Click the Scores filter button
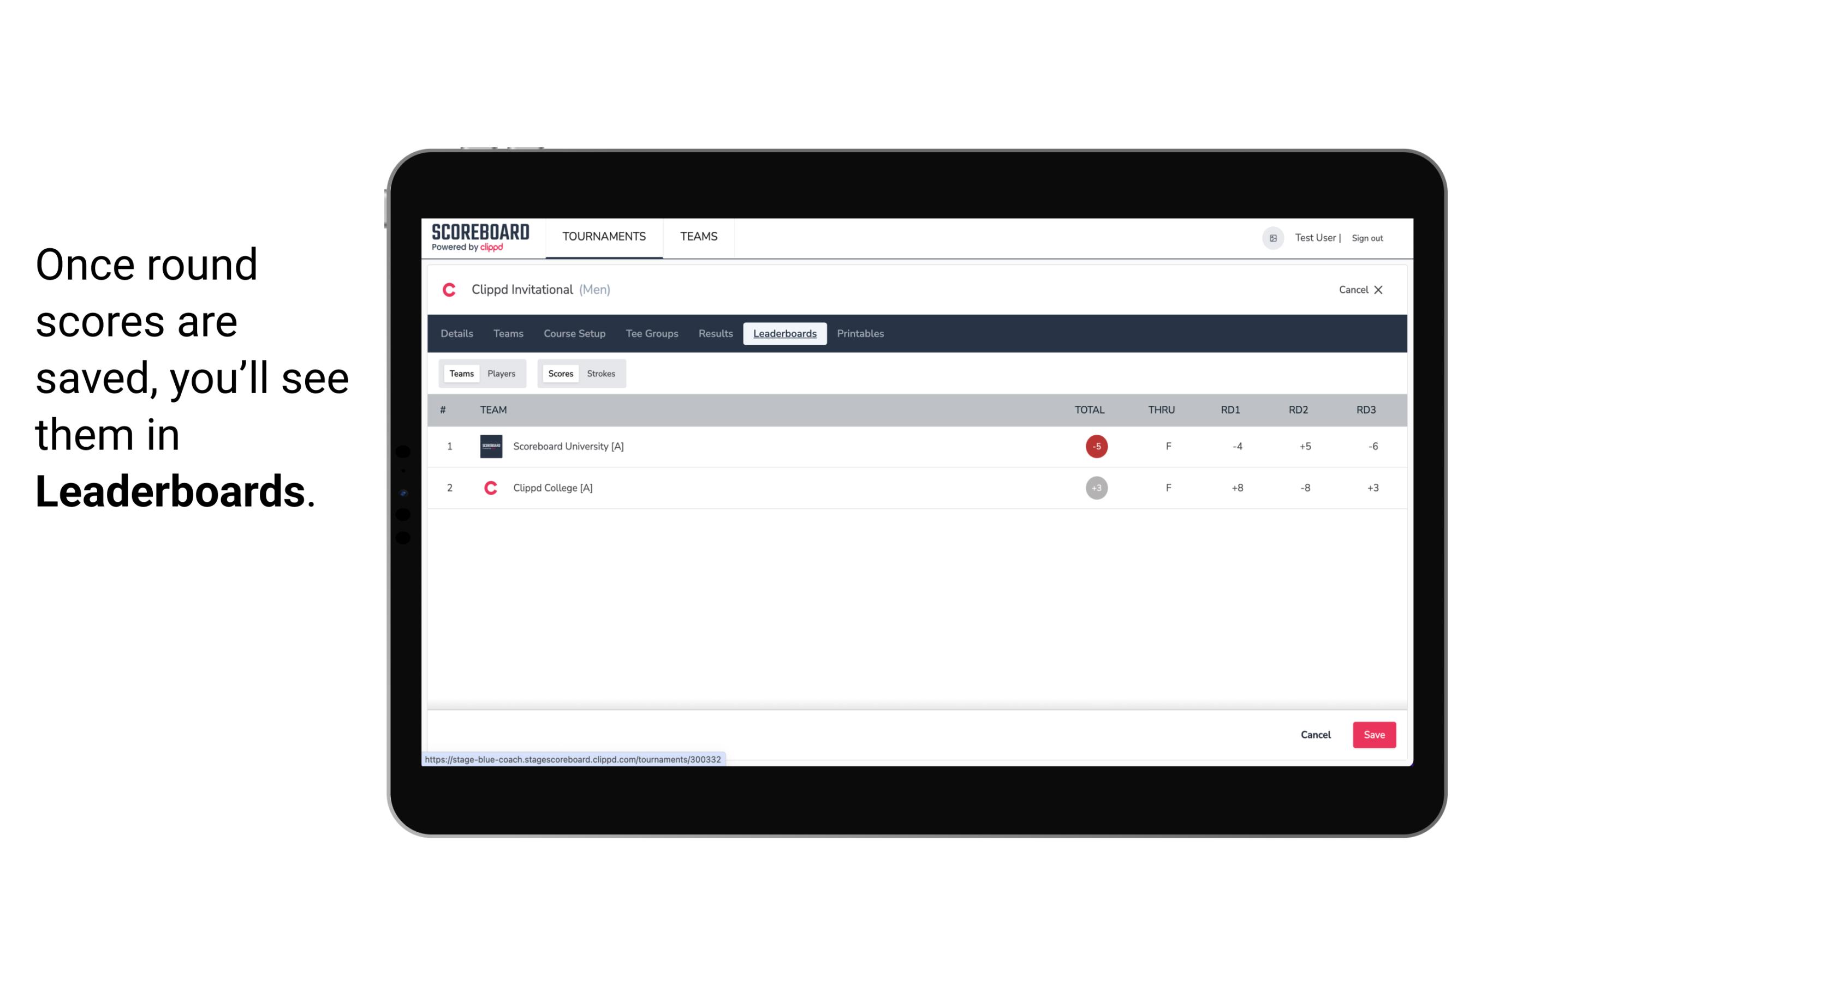The width and height of the screenshot is (1832, 985). coord(558,373)
